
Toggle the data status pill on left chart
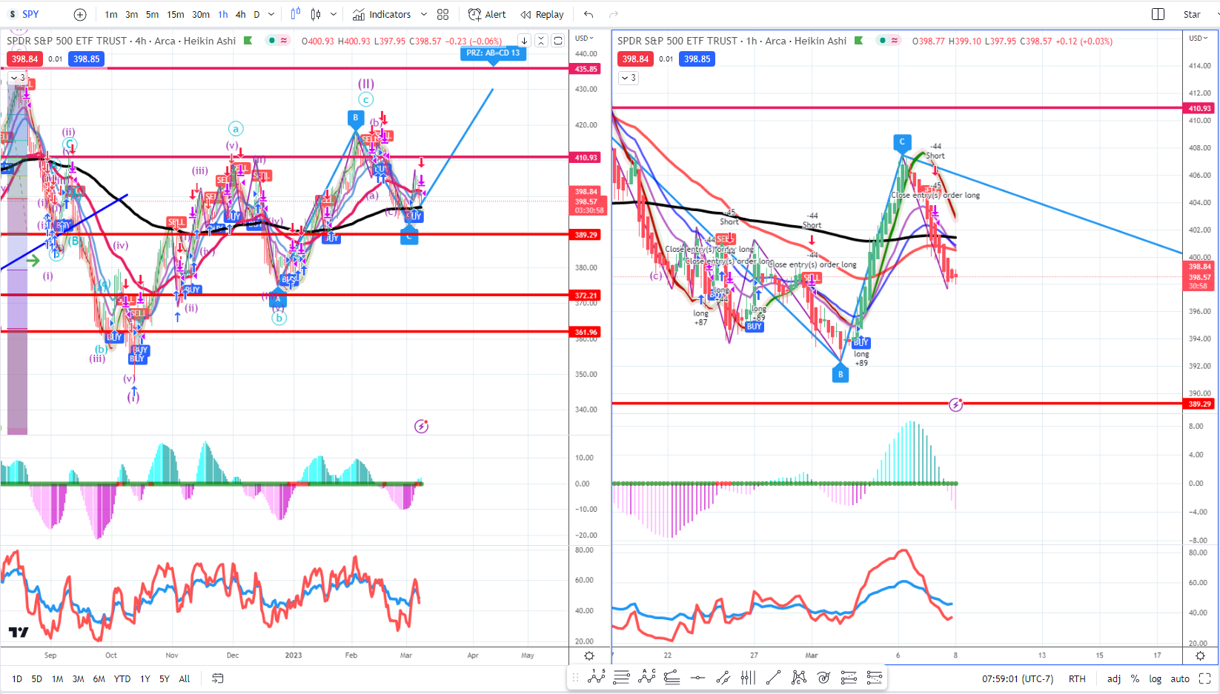[x=279, y=41]
